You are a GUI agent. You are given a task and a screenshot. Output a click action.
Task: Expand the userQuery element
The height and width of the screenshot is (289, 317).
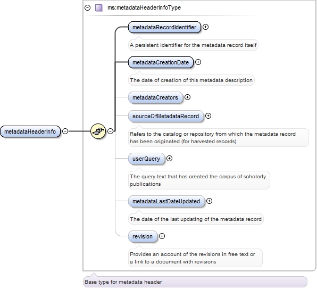[170, 159]
